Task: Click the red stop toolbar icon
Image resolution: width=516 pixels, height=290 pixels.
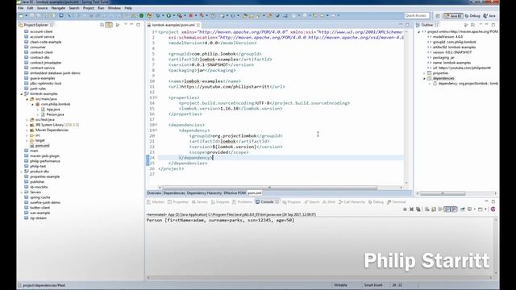Action: click(x=190, y=15)
